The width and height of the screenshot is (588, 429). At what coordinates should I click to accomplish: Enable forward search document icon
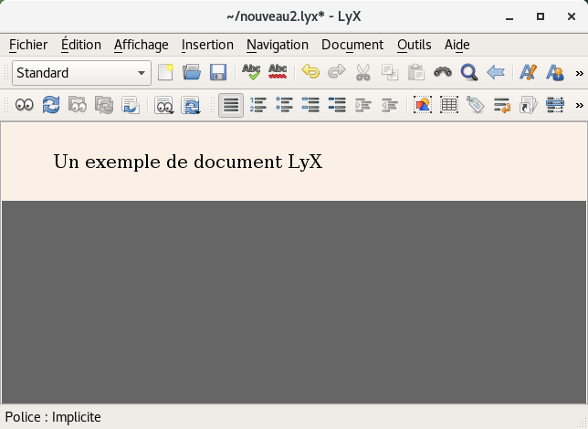131,105
